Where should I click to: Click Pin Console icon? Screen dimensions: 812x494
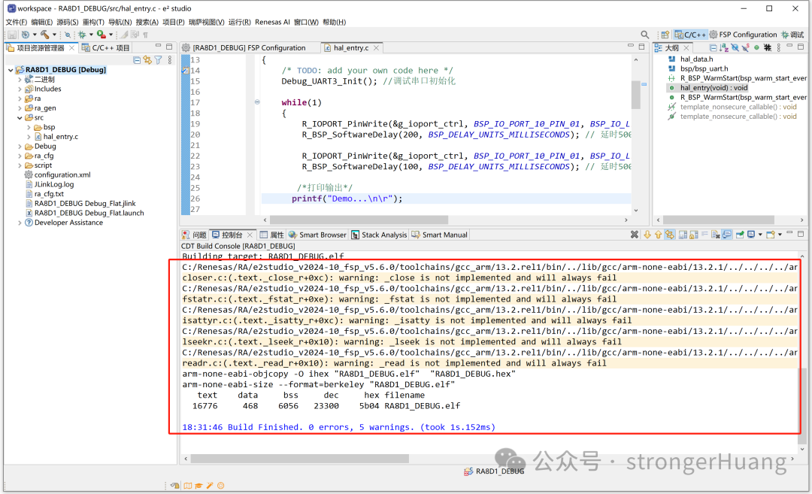[740, 235]
